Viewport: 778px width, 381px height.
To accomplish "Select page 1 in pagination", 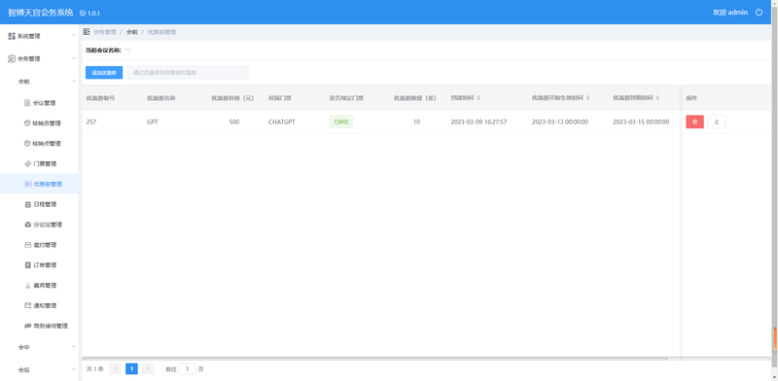I will [x=131, y=369].
